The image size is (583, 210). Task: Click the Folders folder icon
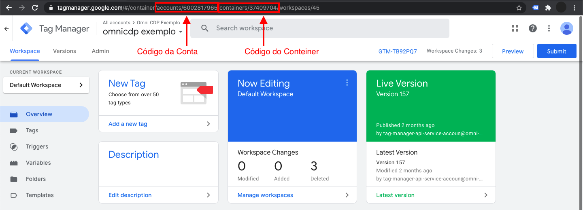tap(14, 179)
